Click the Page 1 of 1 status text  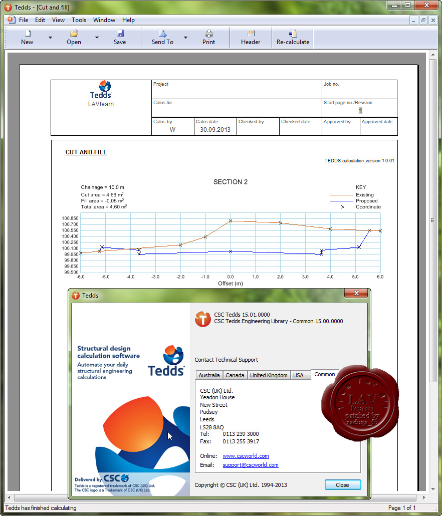tap(402, 508)
